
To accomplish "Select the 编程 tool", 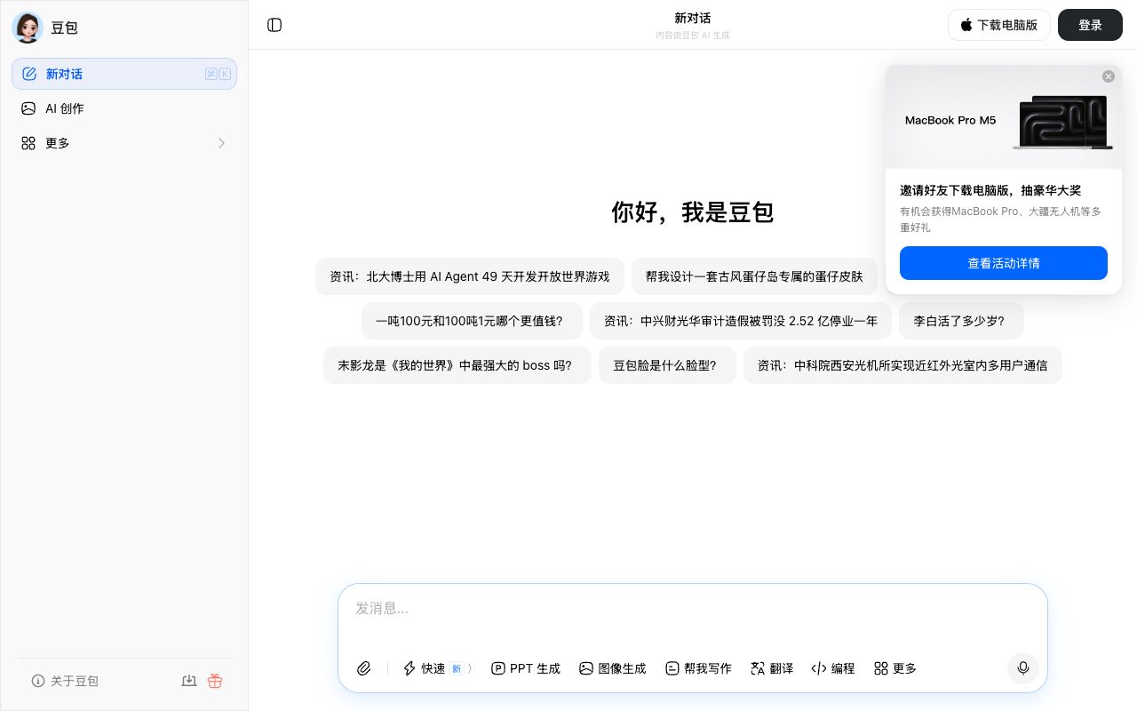I will (833, 668).
